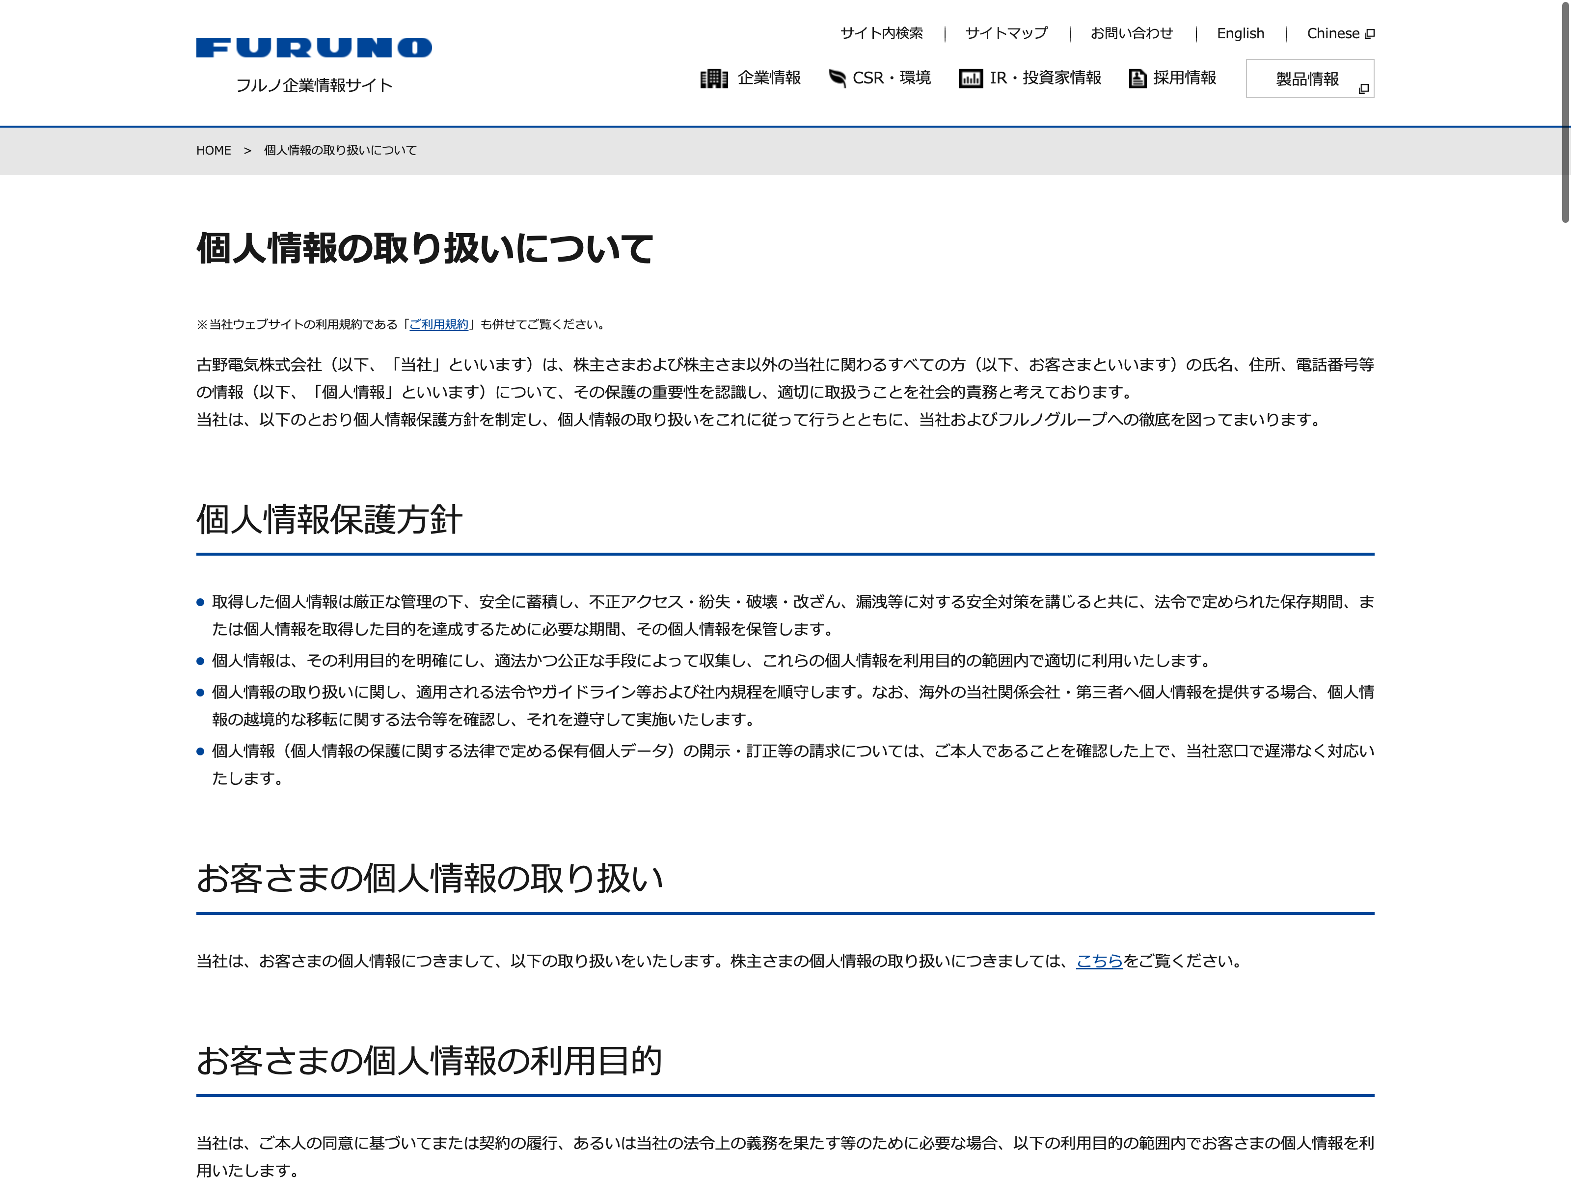
Task: Click the leaf icon beside CSR・環境
Action: 837,78
